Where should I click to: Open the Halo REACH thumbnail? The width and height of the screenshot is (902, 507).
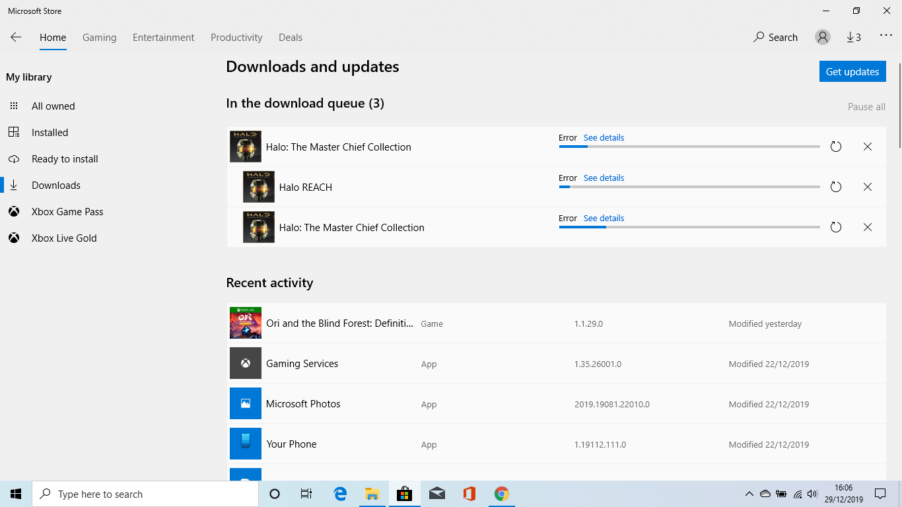[x=259, y=187]
